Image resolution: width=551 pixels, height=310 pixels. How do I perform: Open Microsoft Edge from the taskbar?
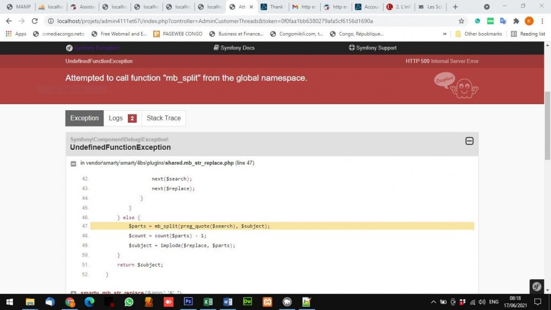89,302
